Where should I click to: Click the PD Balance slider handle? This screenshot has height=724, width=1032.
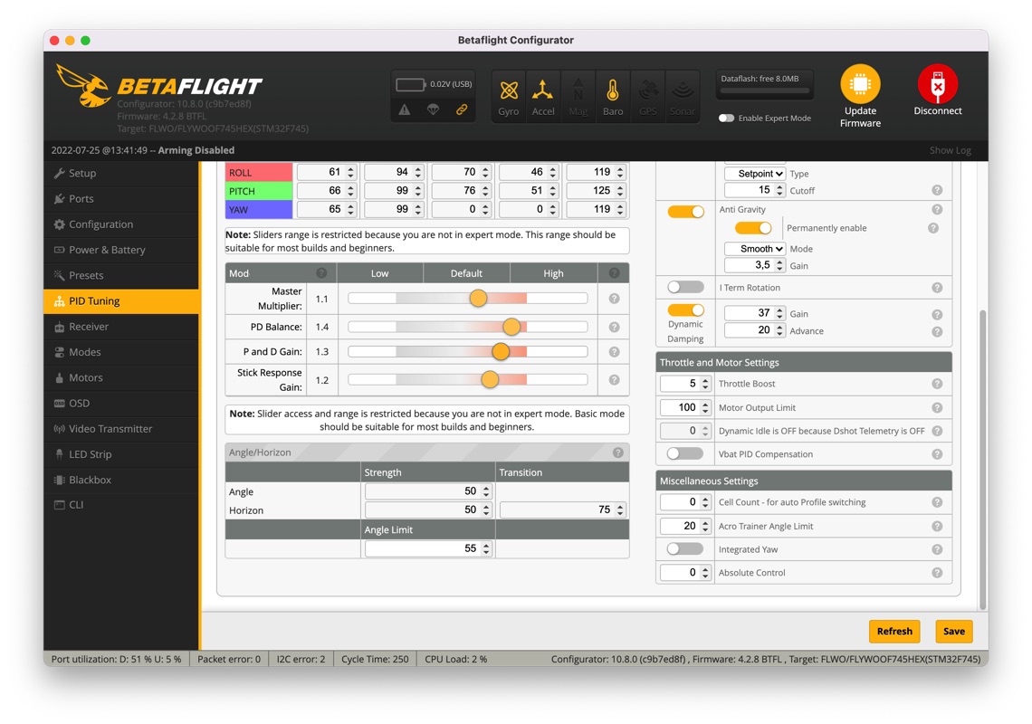511,327
